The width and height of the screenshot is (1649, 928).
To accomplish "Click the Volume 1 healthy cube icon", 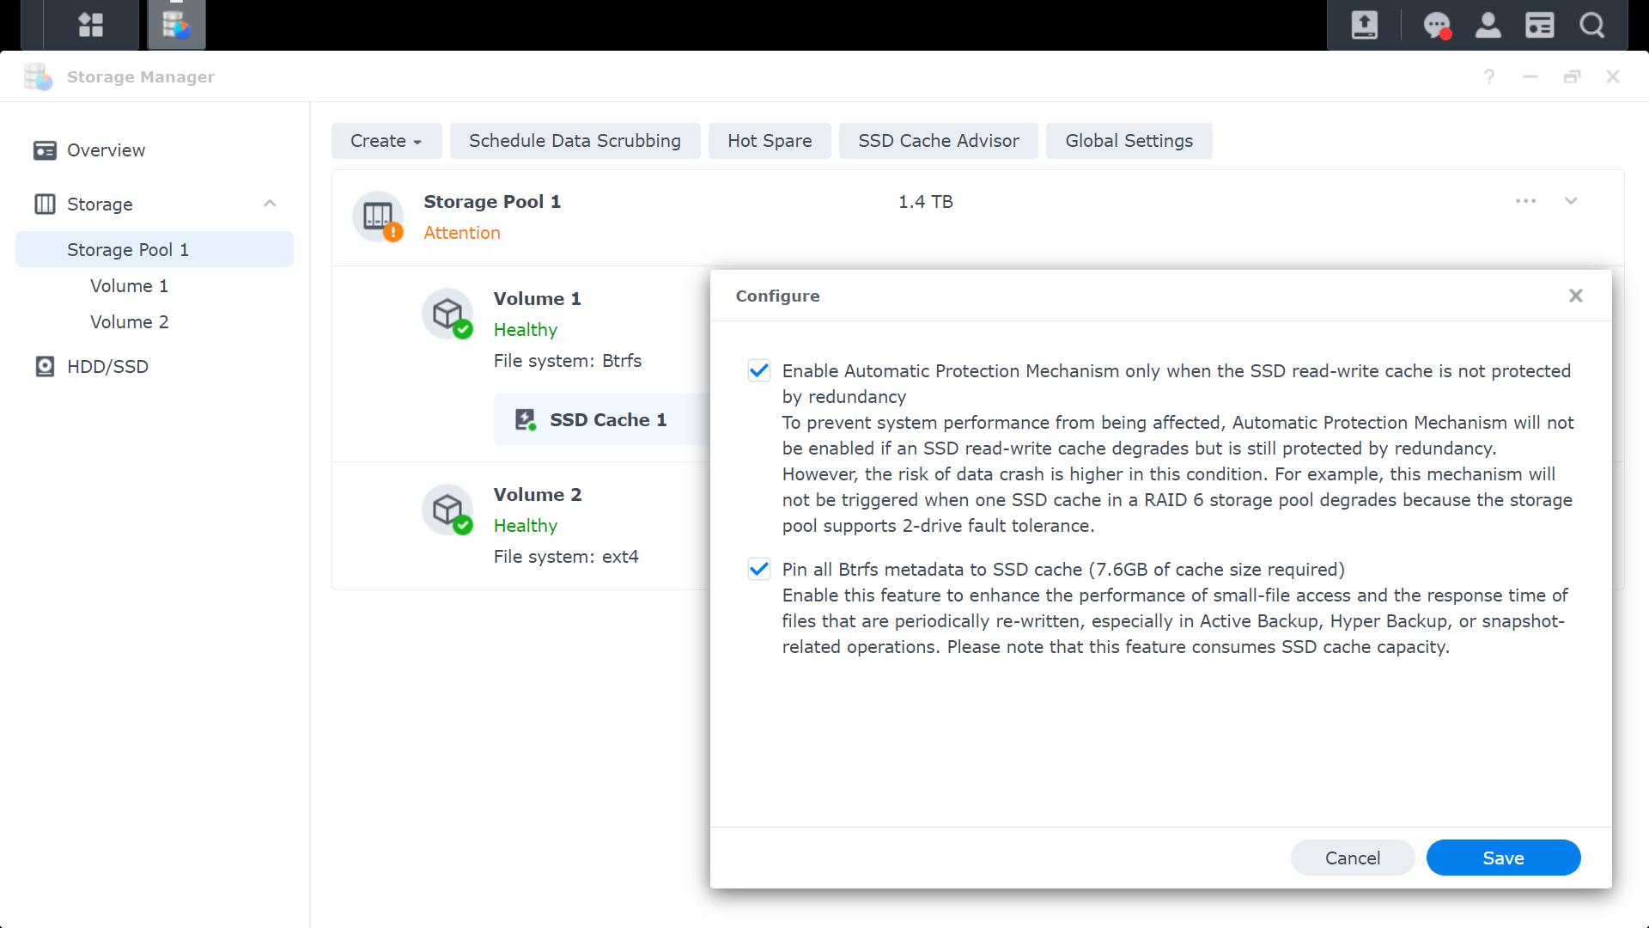I will point(447,314).
